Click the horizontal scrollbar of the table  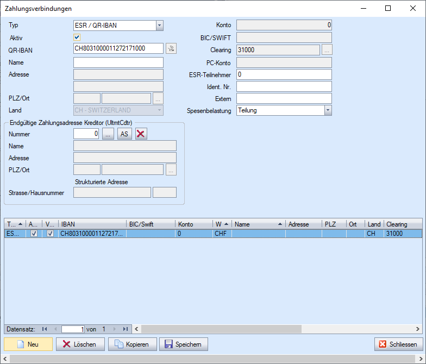[x=272, y=329]
